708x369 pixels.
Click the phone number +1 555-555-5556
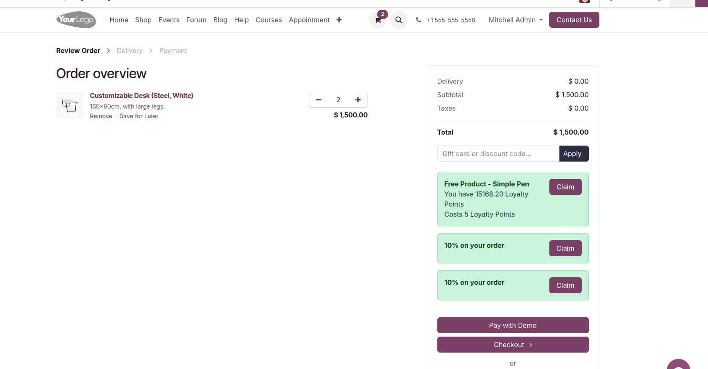pyautogui.click(x=451, y=20)
